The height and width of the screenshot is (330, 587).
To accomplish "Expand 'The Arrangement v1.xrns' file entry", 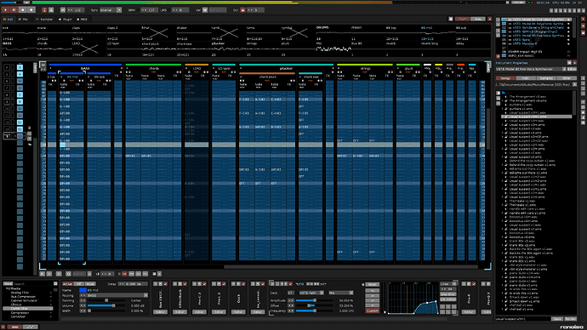I will coord(503,100).
